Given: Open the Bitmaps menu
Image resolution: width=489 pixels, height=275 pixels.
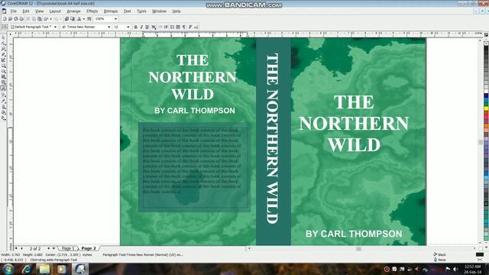Looking at the screenshot, I should pos(111,11).
